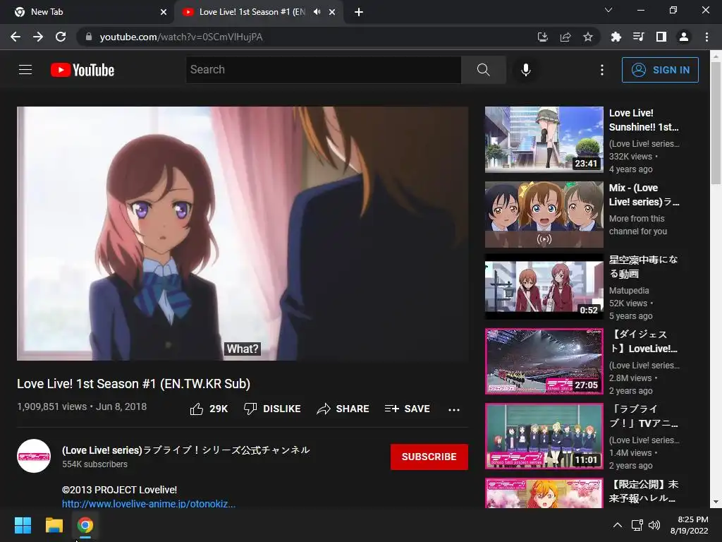
Task: Open Chrome three-dot menu
Action: pyautogui.click(x=706, y=37)
